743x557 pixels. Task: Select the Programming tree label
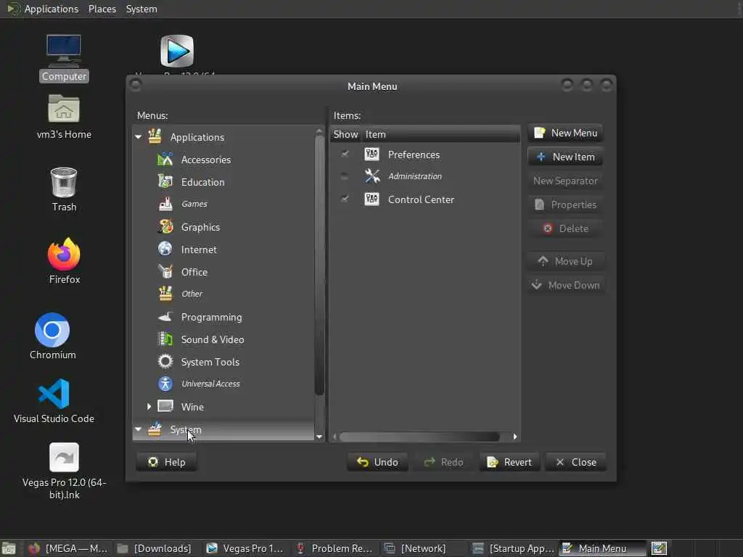click(211, 317)
